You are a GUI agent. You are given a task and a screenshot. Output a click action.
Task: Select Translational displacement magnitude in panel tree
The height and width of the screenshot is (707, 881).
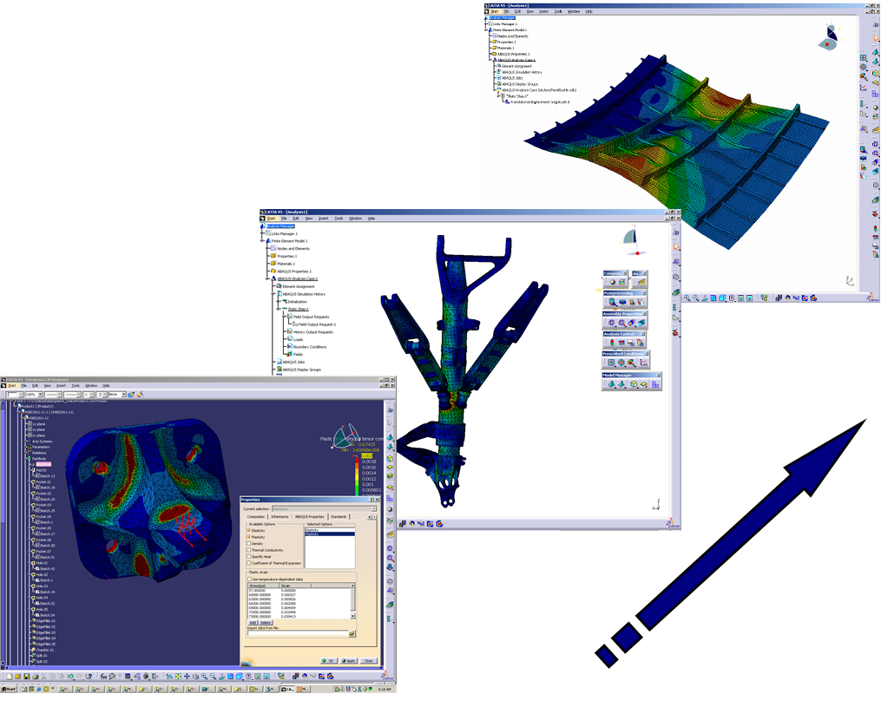[x=539, y=102]
